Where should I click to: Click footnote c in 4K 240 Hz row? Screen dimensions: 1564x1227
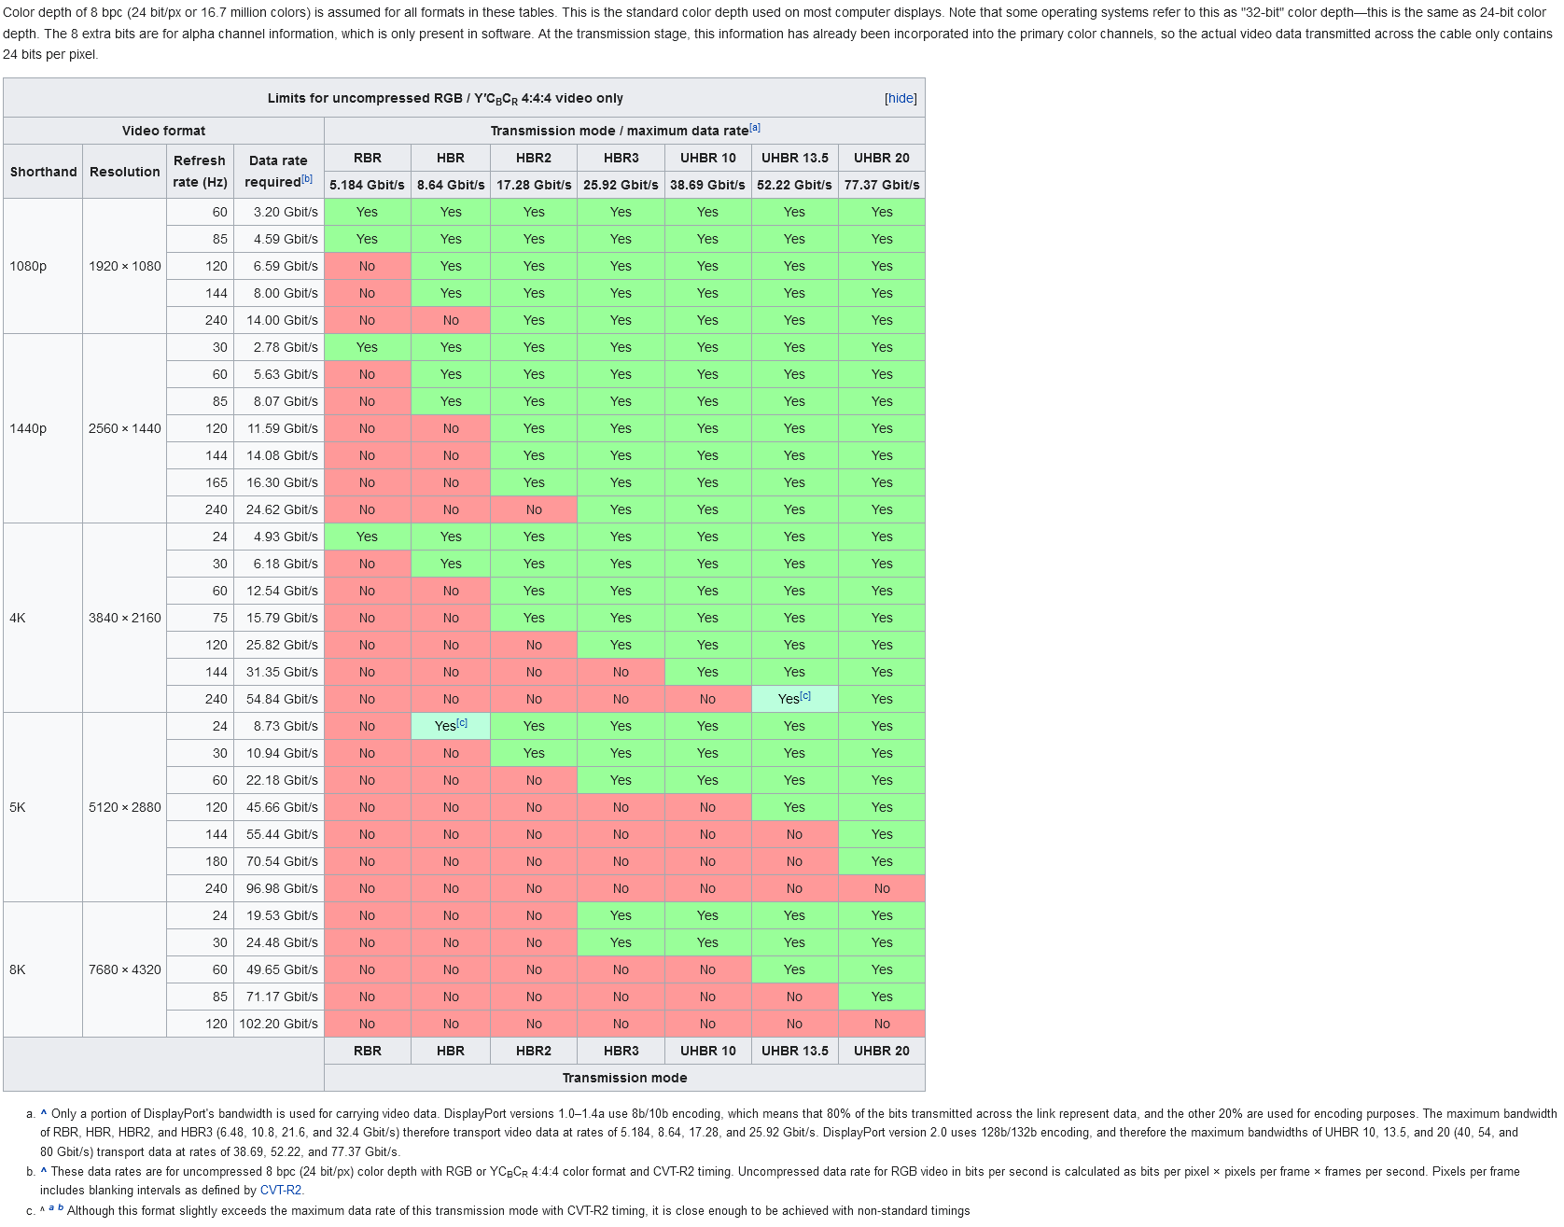[x=805, y=696]
